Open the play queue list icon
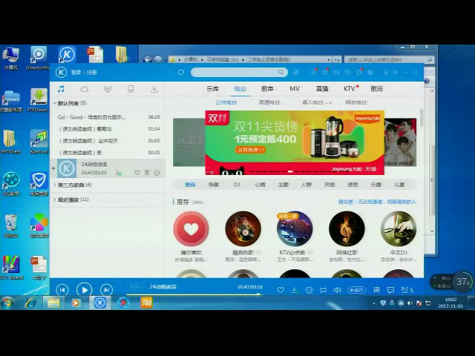The height and width of the screenshot is (356, 475). [x=407, y=290]
